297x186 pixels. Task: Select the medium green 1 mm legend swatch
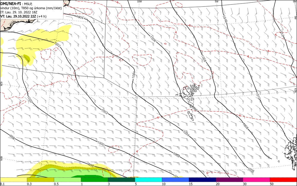pos(94,180)
